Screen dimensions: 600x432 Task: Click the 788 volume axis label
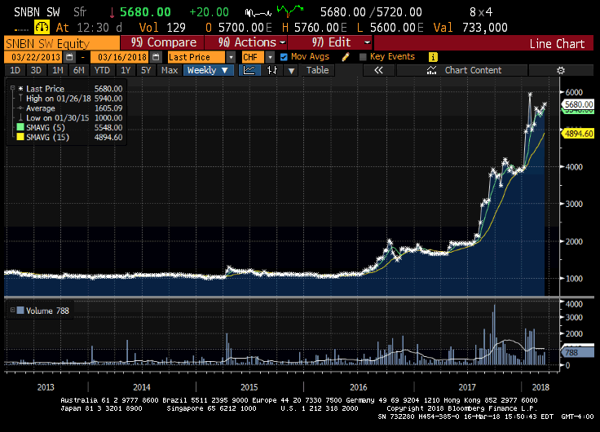(x=578, y=352)
